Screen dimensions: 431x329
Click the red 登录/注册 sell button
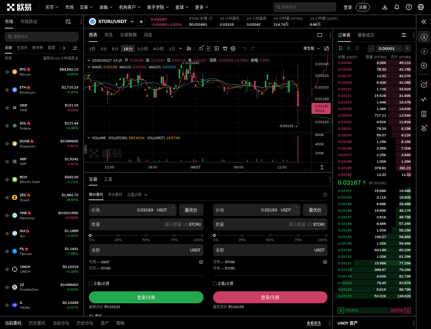[270, 297]
